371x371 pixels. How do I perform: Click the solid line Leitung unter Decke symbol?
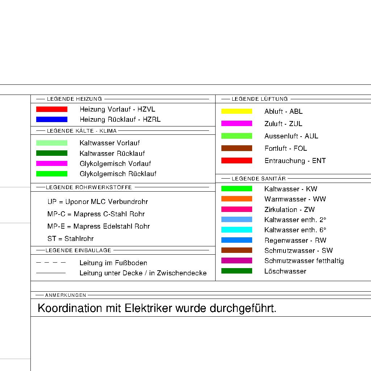point(51,273)
